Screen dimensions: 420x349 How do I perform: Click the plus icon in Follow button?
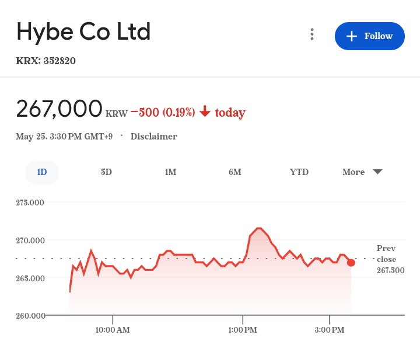pyautogui.click(x=351, y=36)
